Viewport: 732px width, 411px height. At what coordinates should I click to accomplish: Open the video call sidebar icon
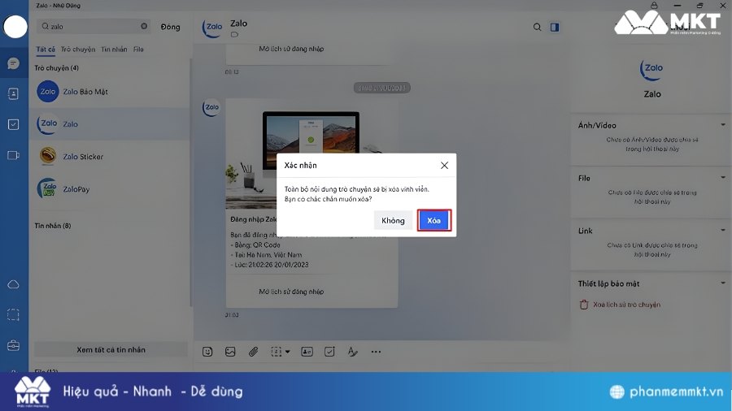click(x=14, y=155)
